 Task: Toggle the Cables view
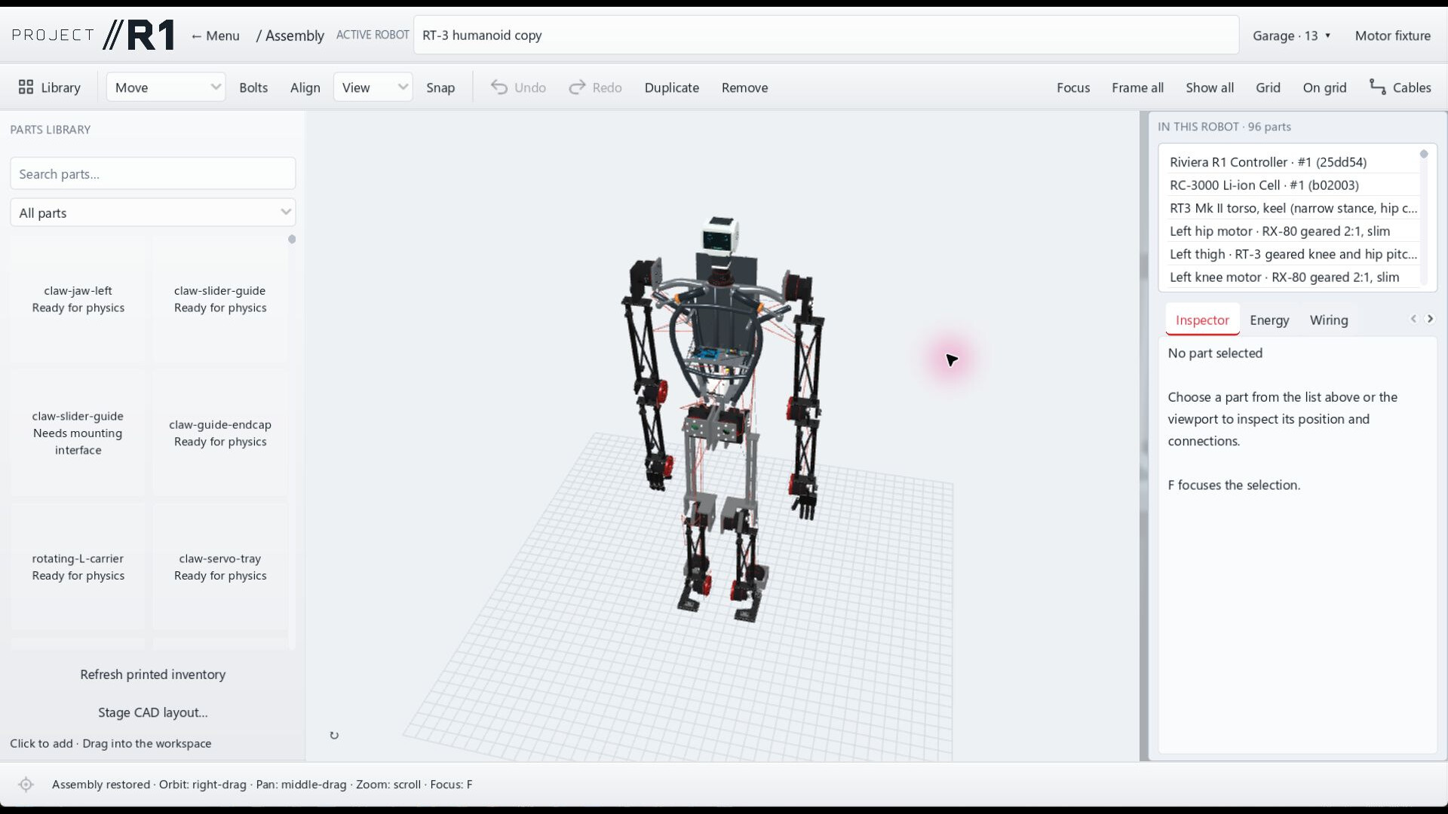[x=1400, y=87]
